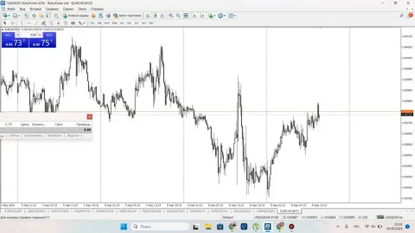Launch MetaEditor from the toolbar
Viewport: 415px width, 233px height.
(x=93, y=16)
